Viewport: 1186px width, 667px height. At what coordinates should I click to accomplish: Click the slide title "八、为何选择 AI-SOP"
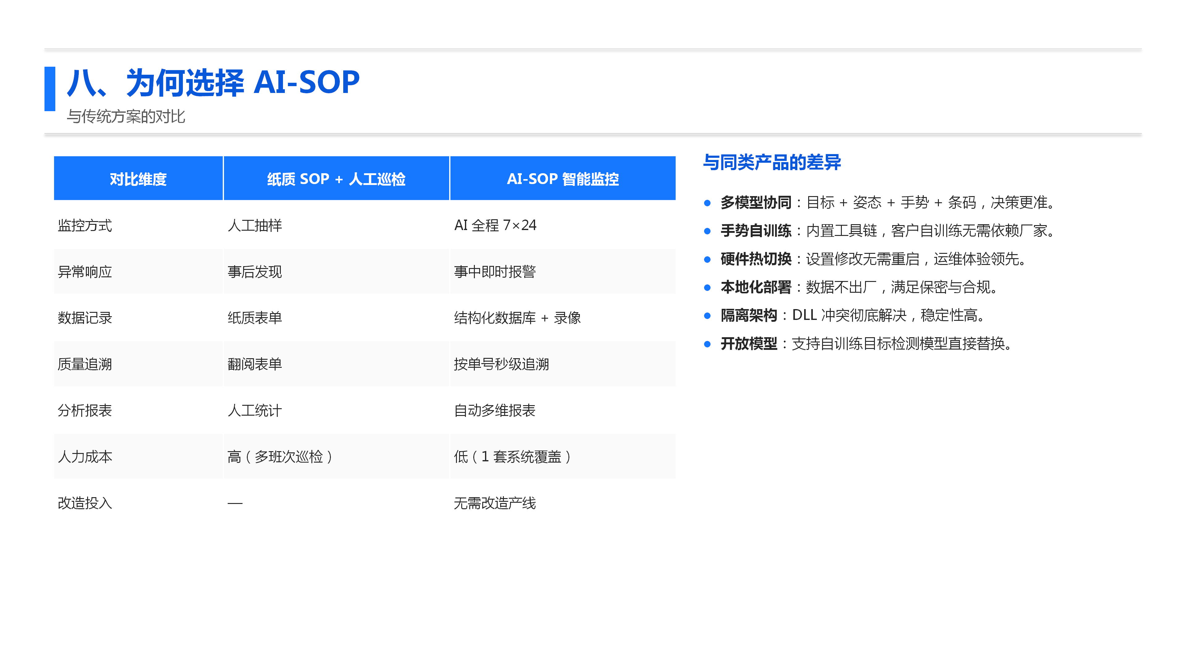213,83
